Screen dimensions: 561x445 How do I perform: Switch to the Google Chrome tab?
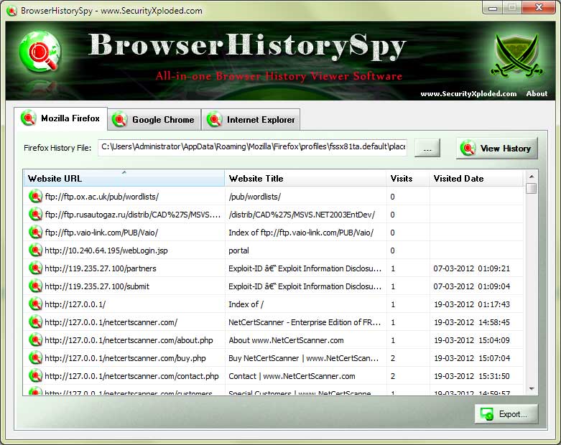coord(154,120)
